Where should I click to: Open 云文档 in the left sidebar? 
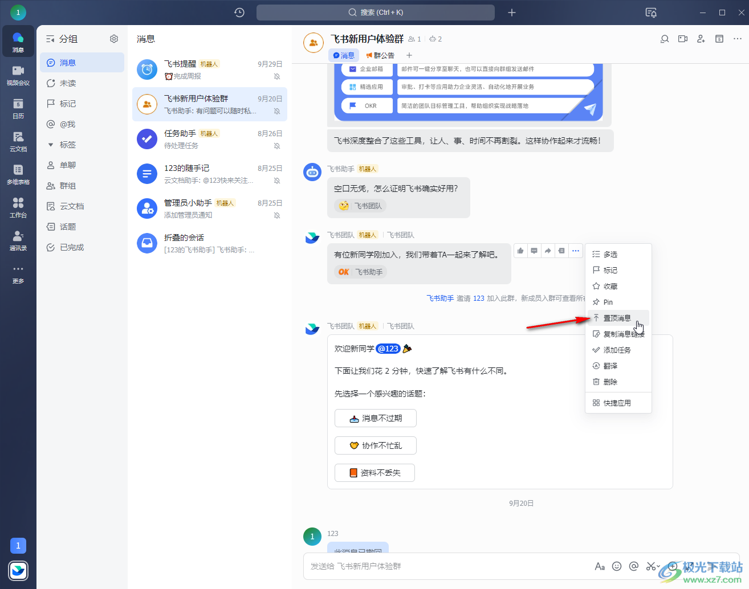click(18, 141)
